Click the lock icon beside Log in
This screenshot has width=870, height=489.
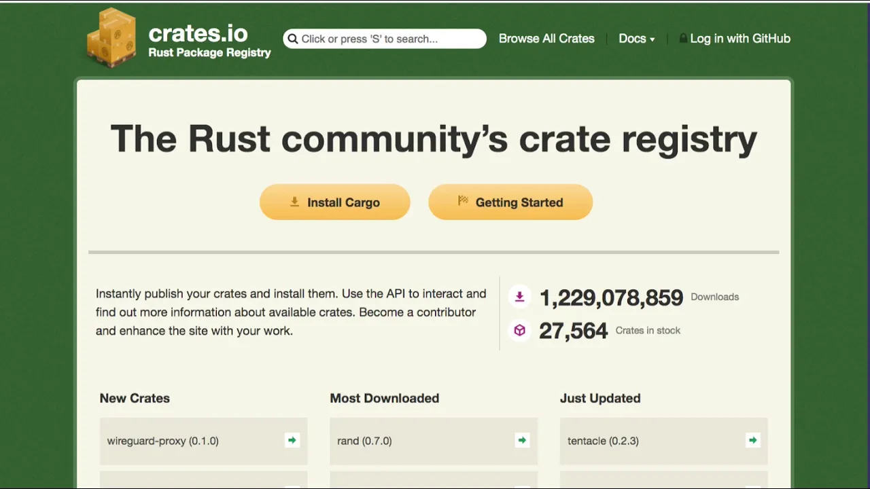(683, 39)
